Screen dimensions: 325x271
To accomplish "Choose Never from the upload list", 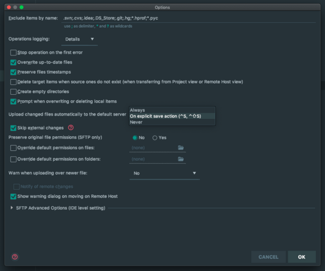I will [x=172, y=122].
